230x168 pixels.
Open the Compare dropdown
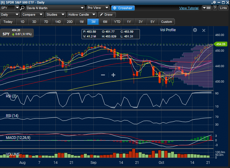pos(32,15)
